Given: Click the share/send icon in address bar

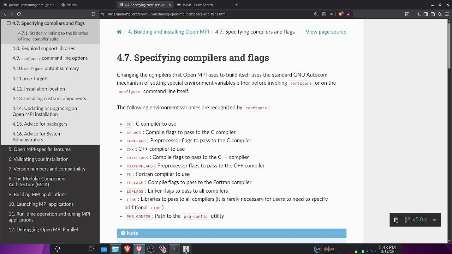Looking at the screenshot, I should [x=332, y=14].
